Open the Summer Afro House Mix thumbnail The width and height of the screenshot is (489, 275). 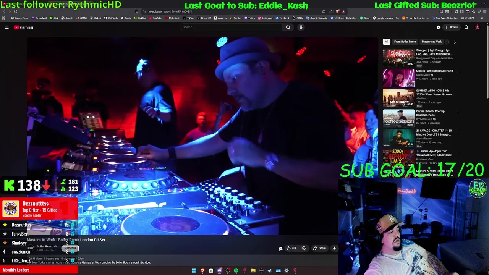[x=398, y=98]
